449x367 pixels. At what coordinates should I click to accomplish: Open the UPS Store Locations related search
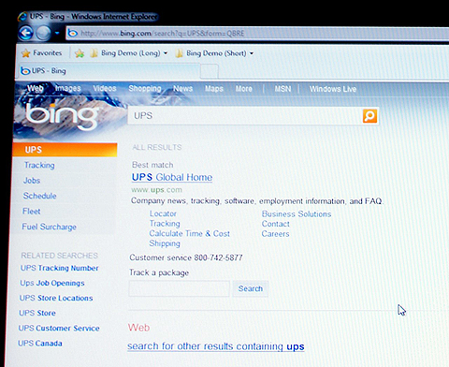coord(56,298)
